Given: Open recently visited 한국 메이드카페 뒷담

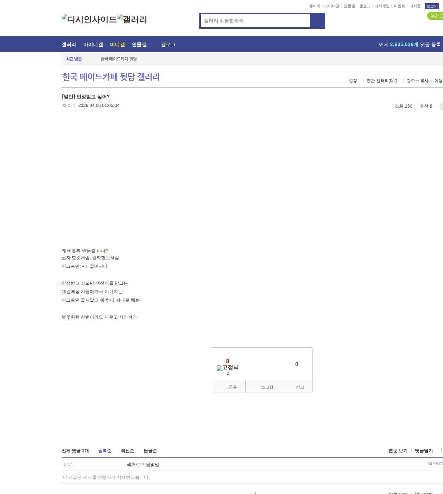Looking at the screenshot, I should [119, 59].
